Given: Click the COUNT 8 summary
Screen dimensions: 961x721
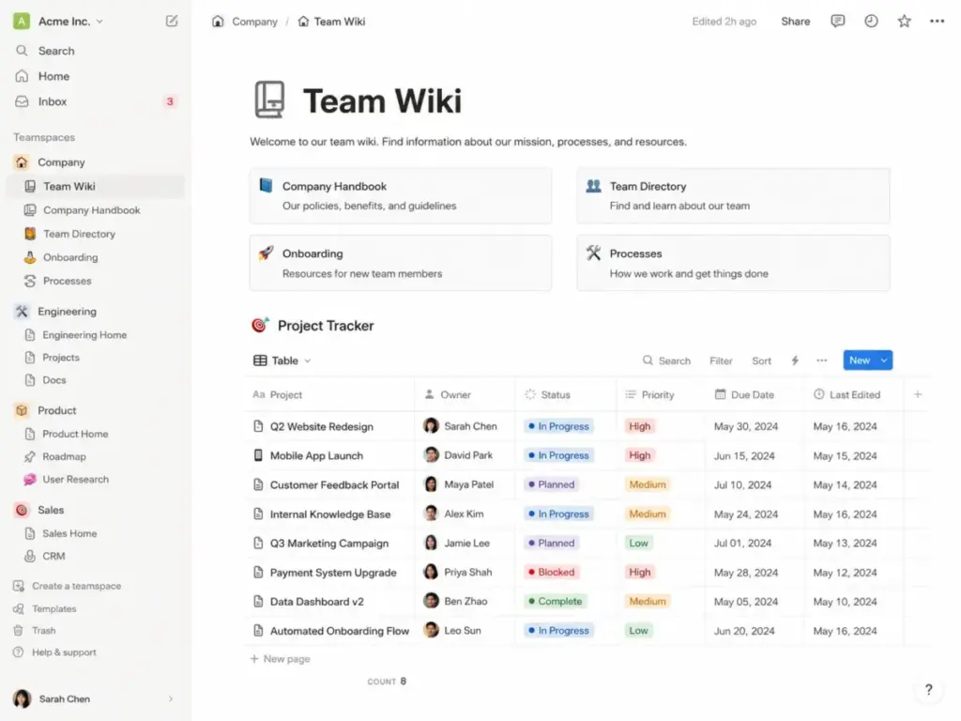Looking at the screenshot, I should (x=387, y=682).
